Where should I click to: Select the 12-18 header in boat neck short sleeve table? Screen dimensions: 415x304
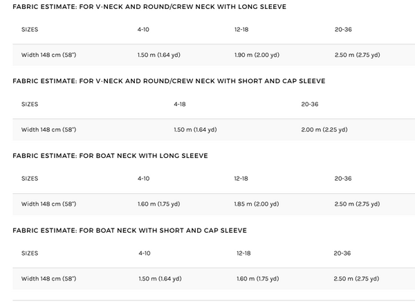pyautogui.click(x=243, y=253)
